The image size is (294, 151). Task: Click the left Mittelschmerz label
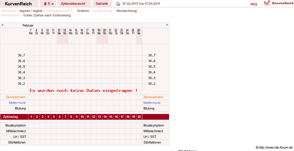(16, 131)
